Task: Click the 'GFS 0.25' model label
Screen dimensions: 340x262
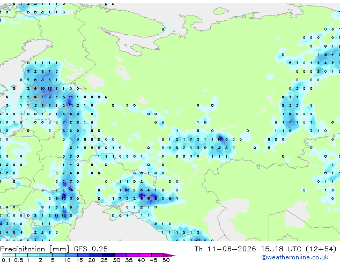Action: pos(91,249)
